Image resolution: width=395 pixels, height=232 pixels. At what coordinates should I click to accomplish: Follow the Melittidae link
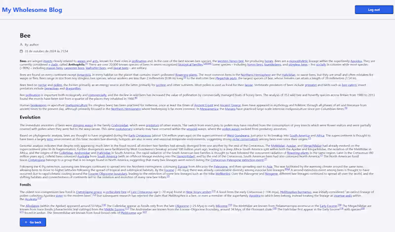point(278,146)
